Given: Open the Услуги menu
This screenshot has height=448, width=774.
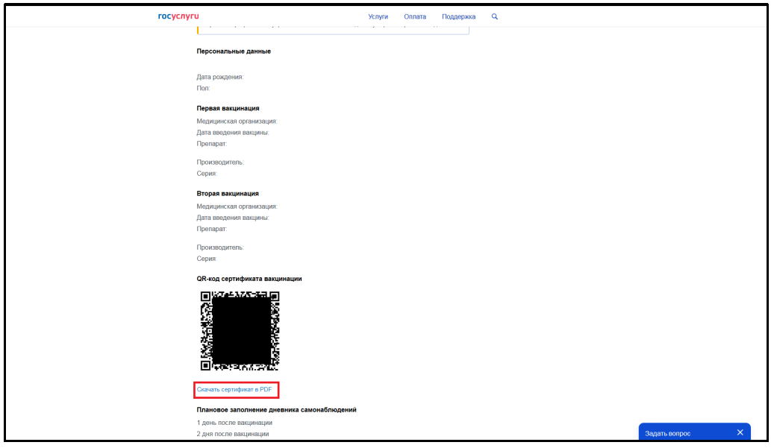Looking at the screenshot, I should (378, 16).
